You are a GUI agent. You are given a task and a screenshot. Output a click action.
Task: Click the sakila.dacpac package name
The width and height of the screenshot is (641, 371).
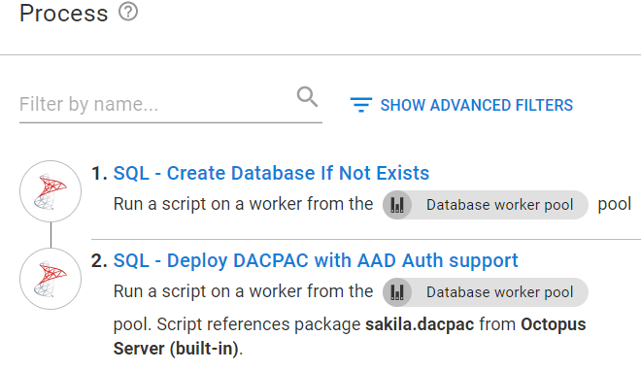click(x=420, y=324)
